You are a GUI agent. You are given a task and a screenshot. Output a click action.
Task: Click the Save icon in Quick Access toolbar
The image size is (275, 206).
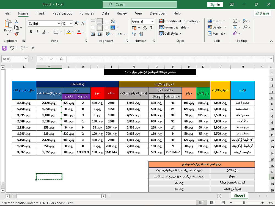pyautogui.click(x=4, y=48)
